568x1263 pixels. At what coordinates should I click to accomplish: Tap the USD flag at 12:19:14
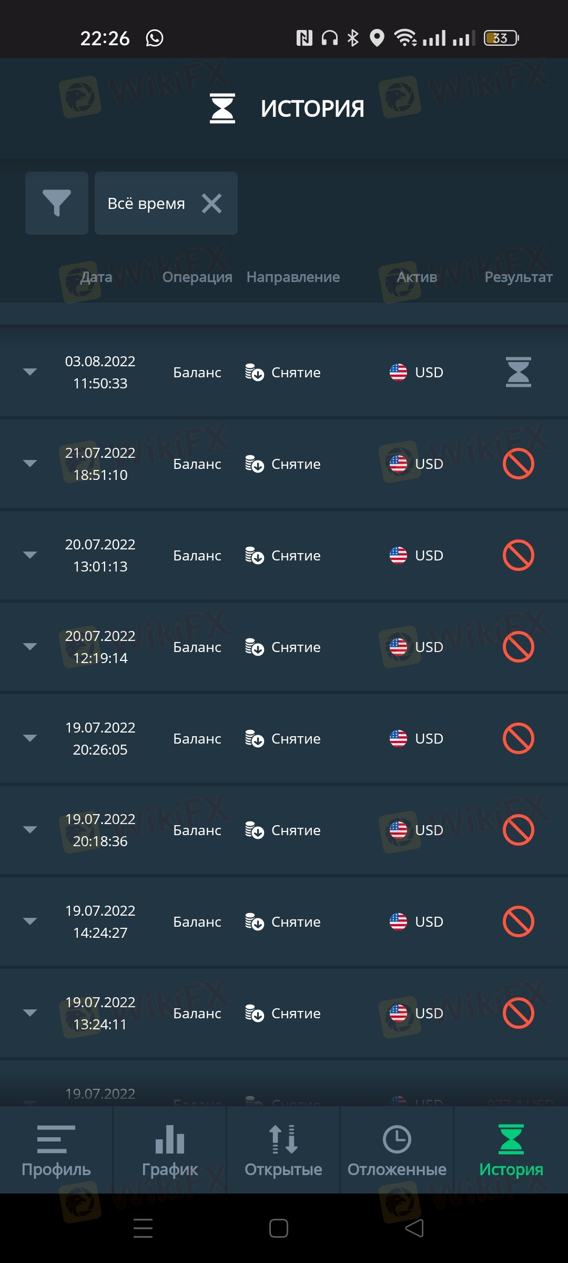(x=398, y=647)
